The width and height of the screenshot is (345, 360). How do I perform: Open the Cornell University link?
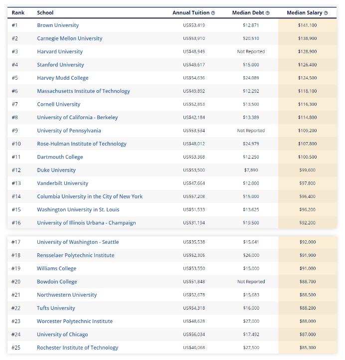[x=58, y=104]
